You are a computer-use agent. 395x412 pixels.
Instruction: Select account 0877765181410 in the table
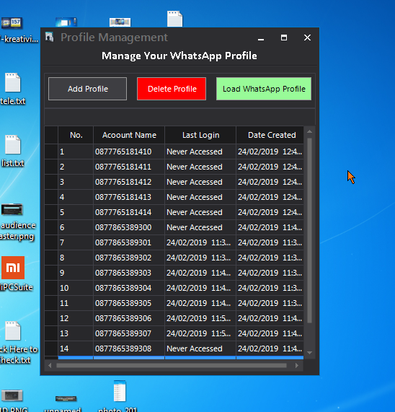[129, 152]
